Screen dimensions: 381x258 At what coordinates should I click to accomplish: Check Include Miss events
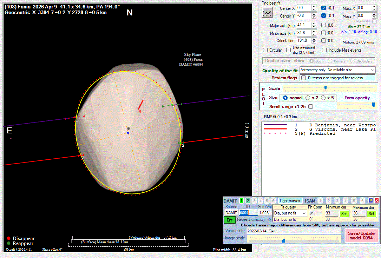324,50
